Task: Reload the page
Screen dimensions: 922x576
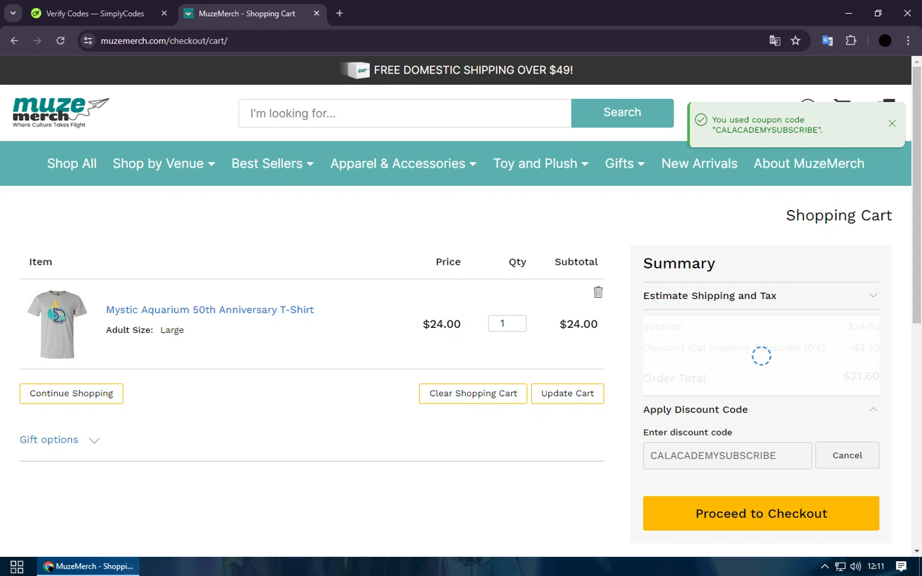Action: [x=60, y=41]
